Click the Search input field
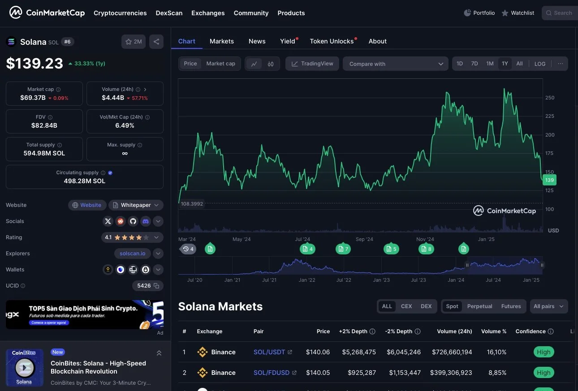 (x=560, y=13)
